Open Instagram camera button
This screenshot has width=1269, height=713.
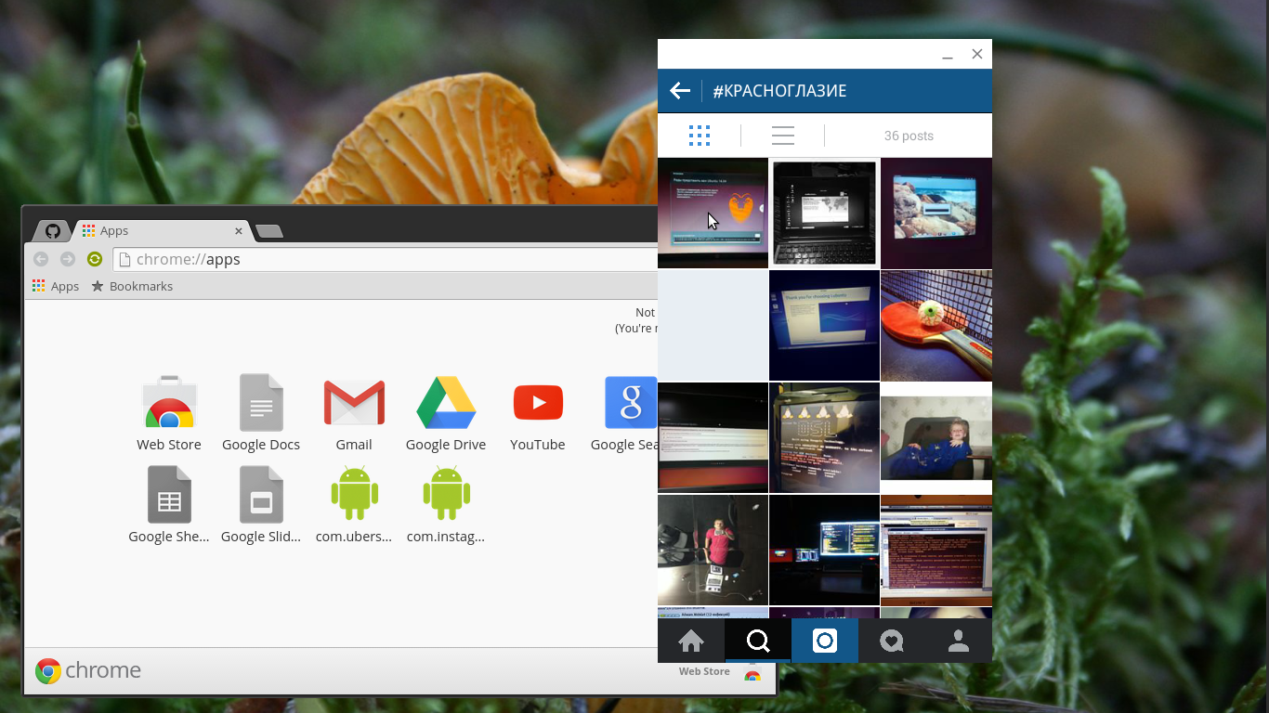click(824, 641)
